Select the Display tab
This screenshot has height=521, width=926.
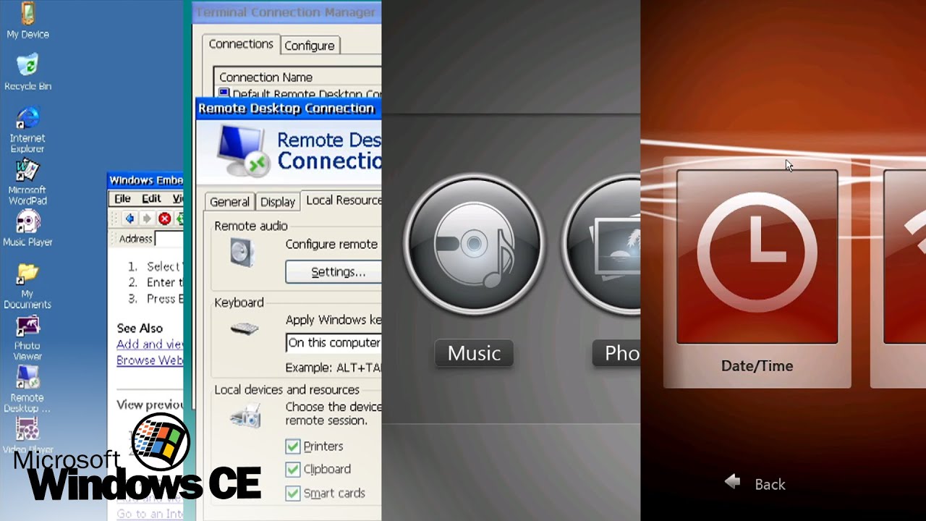pyautogui.click(x=278, y=202)
